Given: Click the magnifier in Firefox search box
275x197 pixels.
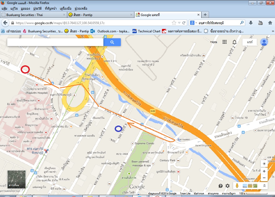Looking at the screenshot, I should click(242, 23).
